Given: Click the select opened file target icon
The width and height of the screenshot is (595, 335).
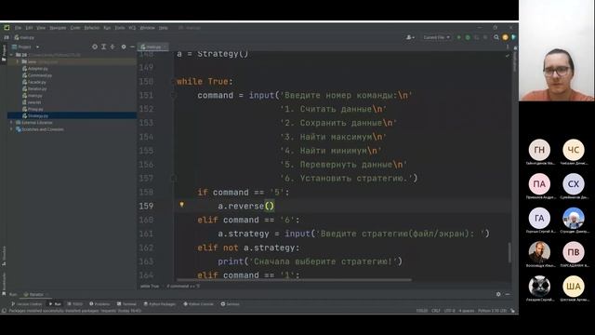Looking at the screenshot, I should point(95,47).
